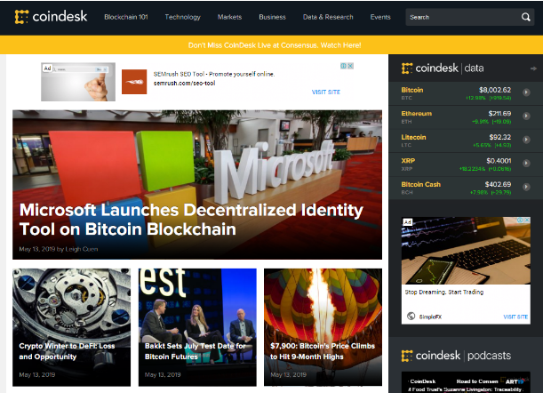The height and width of the screenshot is (393, 543).
Task: Click the SimpleFX trading ad image
Action: pos(466,251)
